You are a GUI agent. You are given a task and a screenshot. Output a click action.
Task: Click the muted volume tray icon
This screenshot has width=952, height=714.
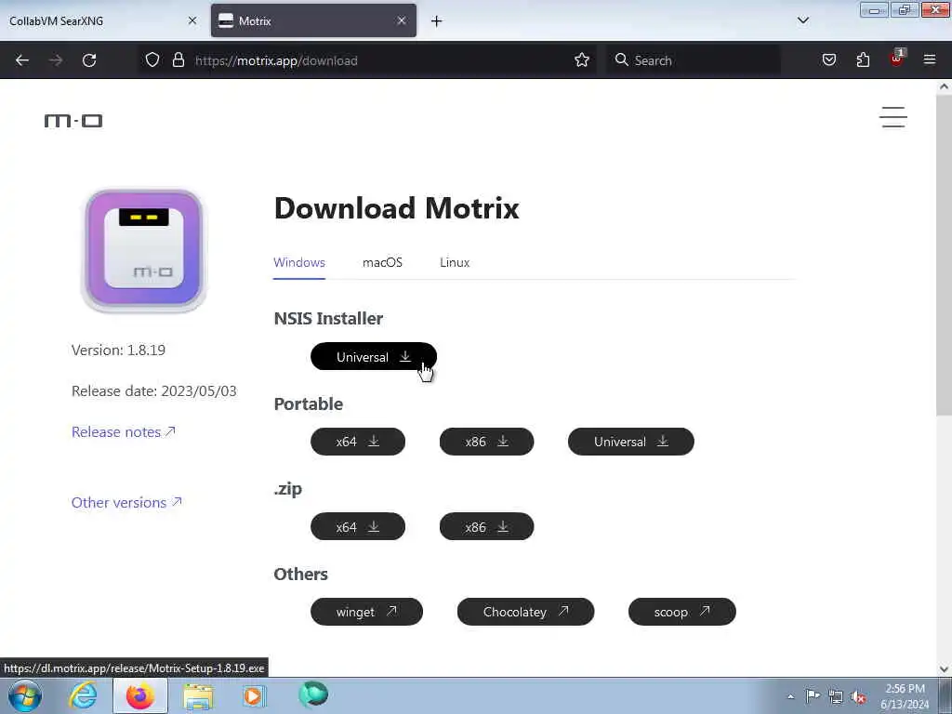pyautogui.click(x=858, y=696)
